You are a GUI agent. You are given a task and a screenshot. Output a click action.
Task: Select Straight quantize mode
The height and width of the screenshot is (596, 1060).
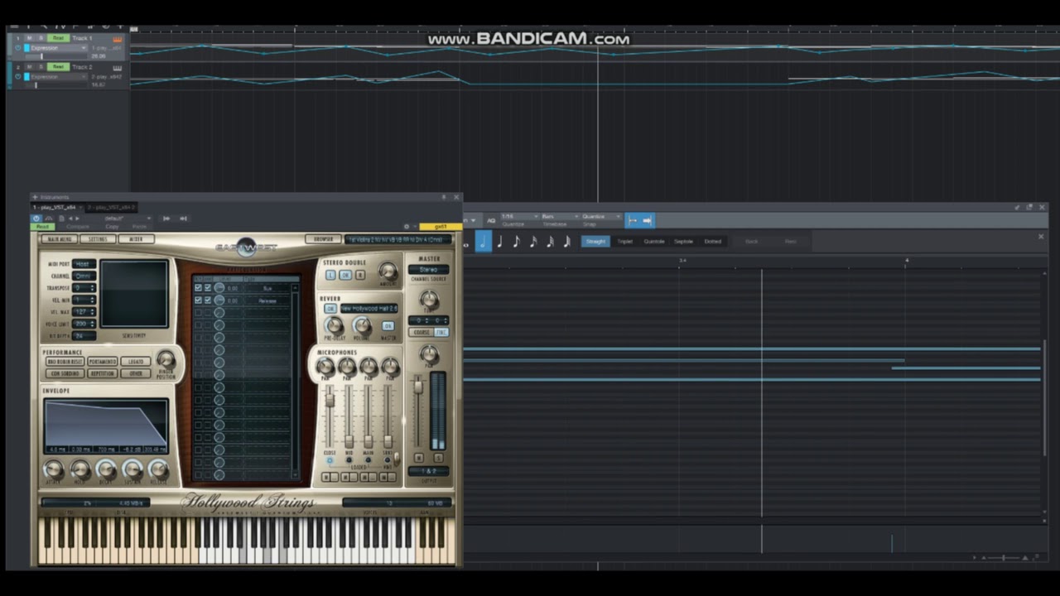595,242
